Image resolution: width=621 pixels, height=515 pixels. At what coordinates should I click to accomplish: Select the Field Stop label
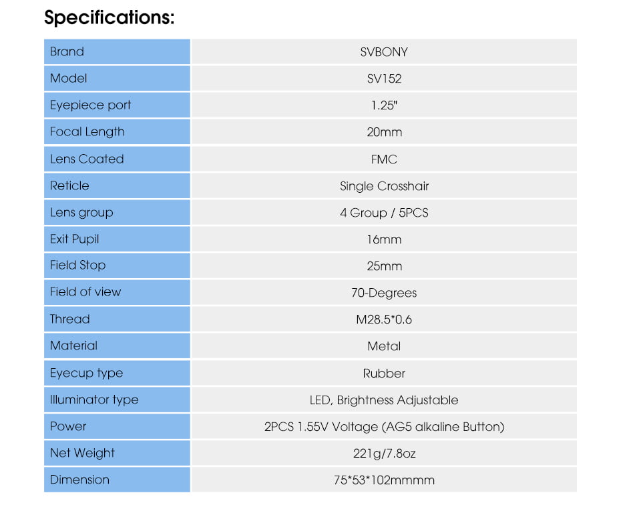[77, 266]
